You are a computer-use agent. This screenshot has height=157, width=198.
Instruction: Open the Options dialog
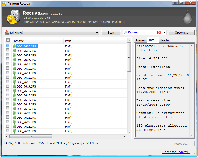click(181, 33)
